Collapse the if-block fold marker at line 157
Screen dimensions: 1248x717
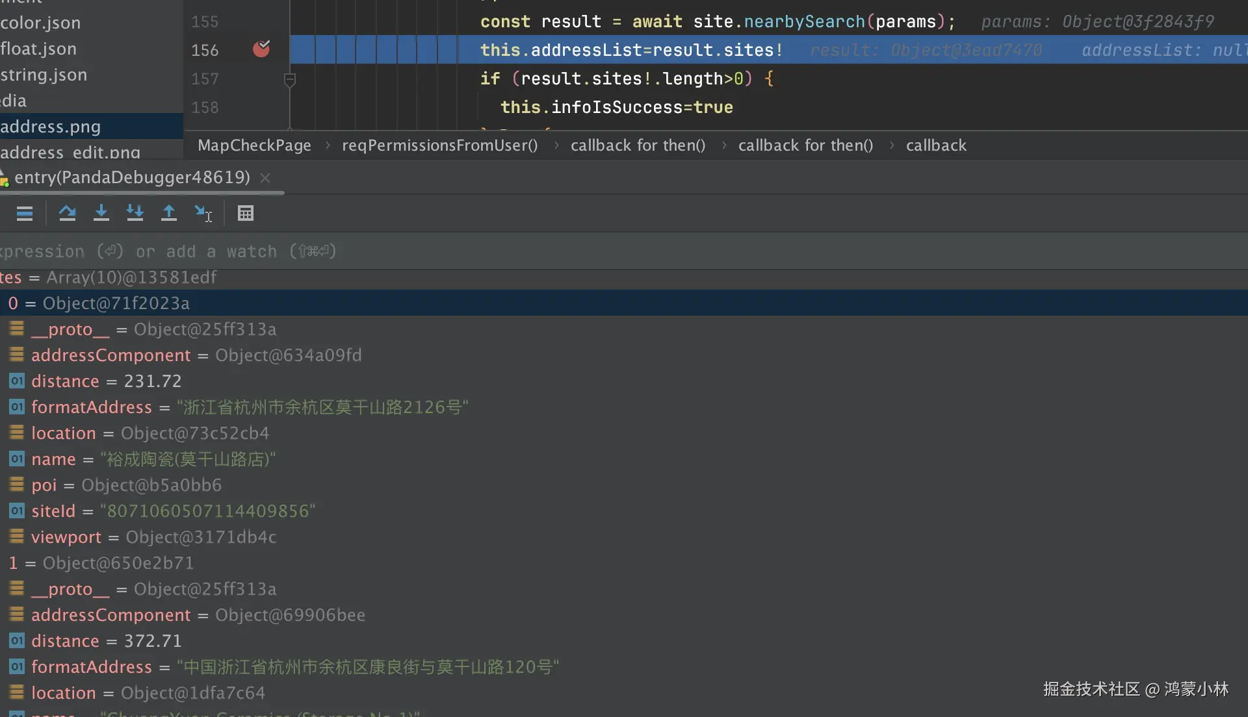pyautogui.click(x=290, y=79)
